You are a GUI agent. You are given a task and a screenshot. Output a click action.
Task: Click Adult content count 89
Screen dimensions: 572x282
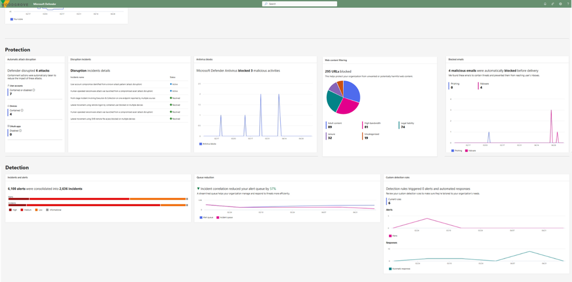tap(330, 127)
